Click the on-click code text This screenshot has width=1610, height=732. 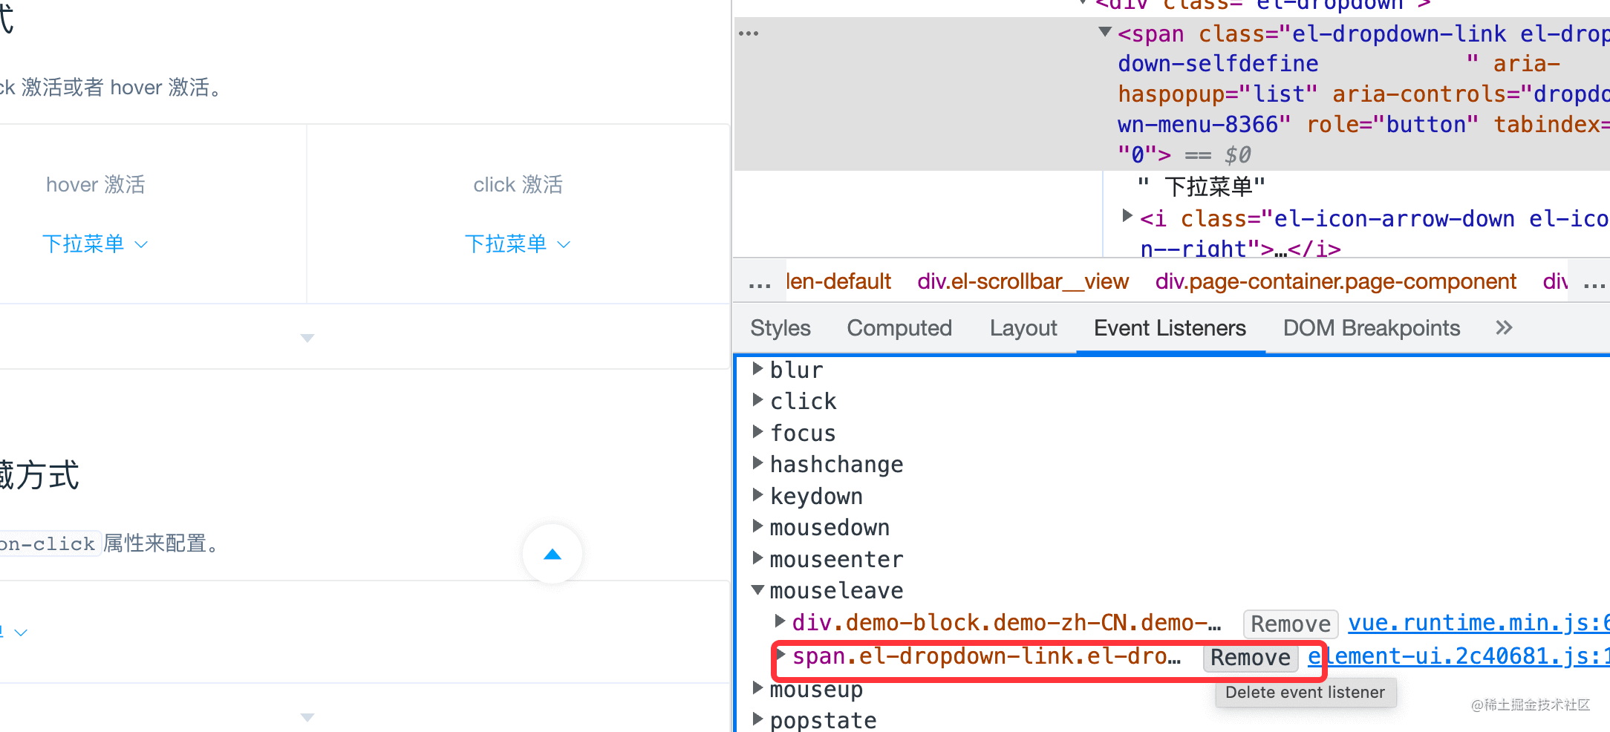48,544
